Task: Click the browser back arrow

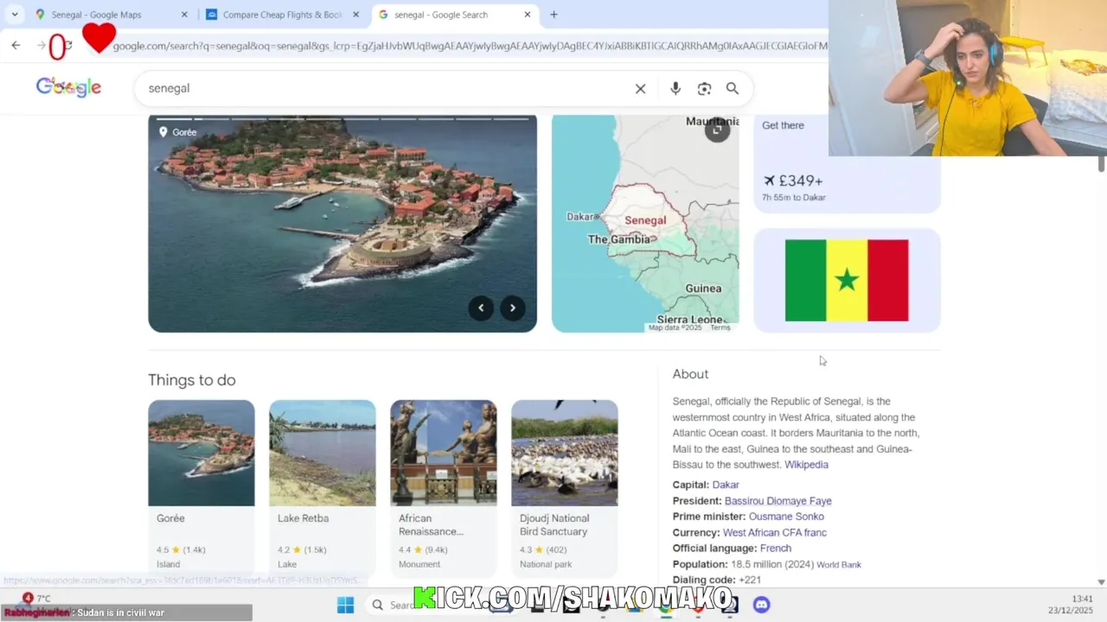Action: pos(16,45)
